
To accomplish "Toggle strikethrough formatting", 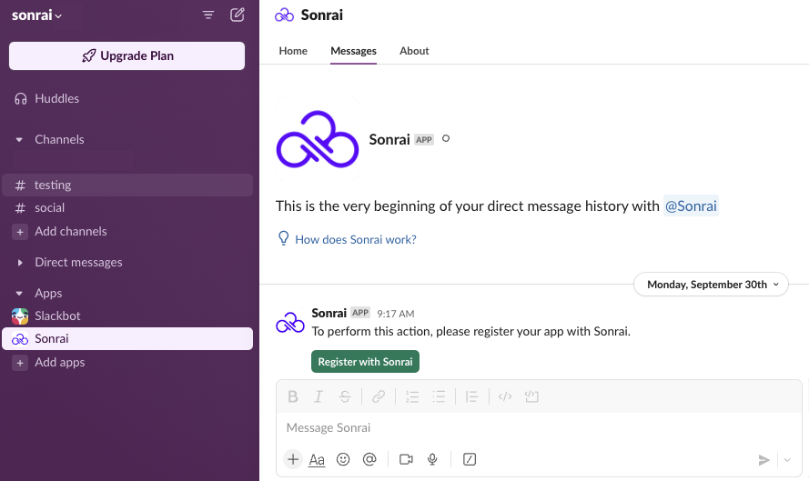I will click(345, 396).
